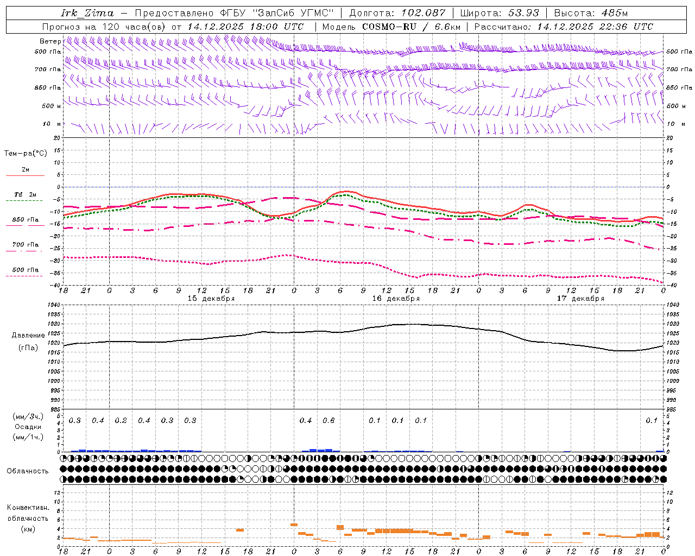Click the 17 декабря date label

tap(580, 299)
